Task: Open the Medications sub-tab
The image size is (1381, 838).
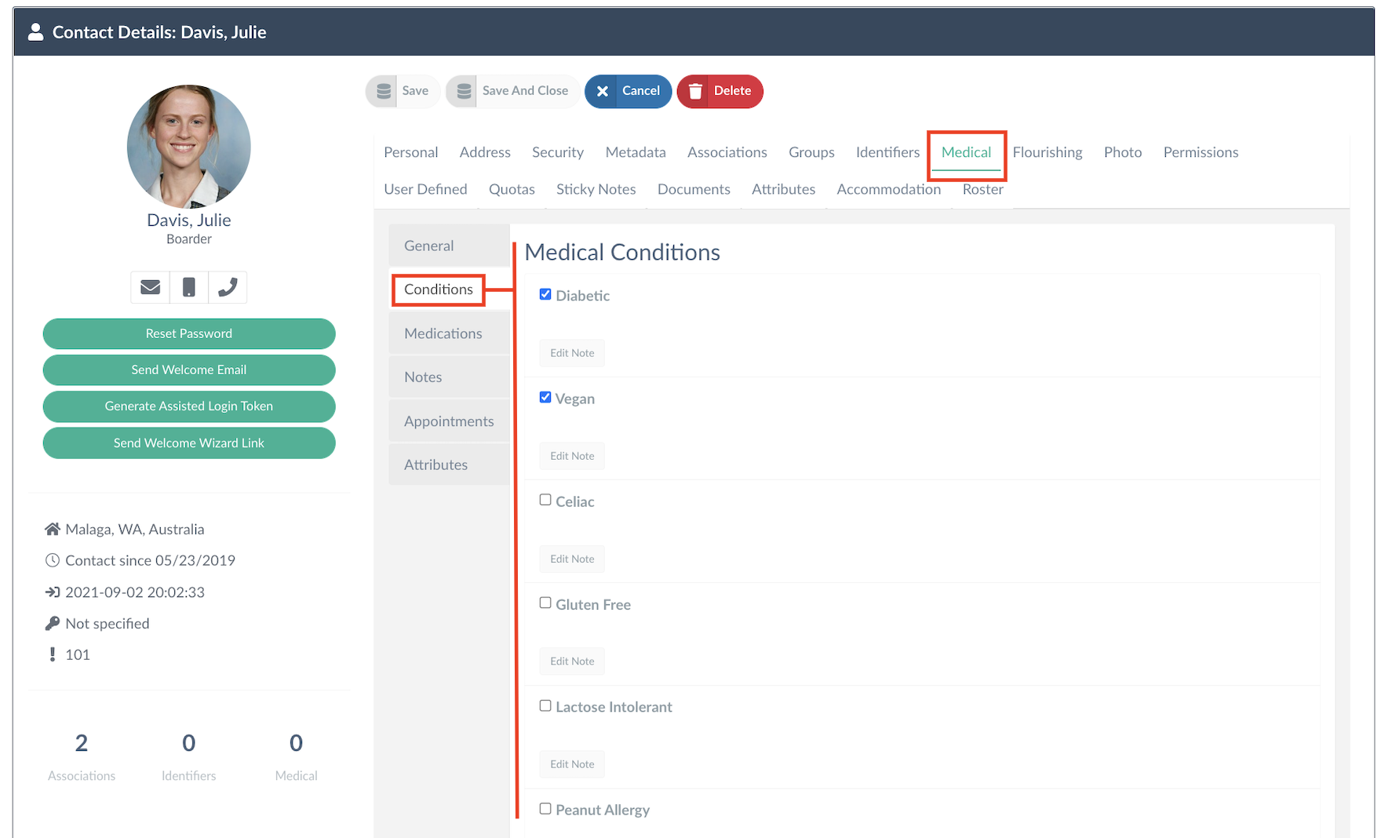Action: tap(449, 333)
